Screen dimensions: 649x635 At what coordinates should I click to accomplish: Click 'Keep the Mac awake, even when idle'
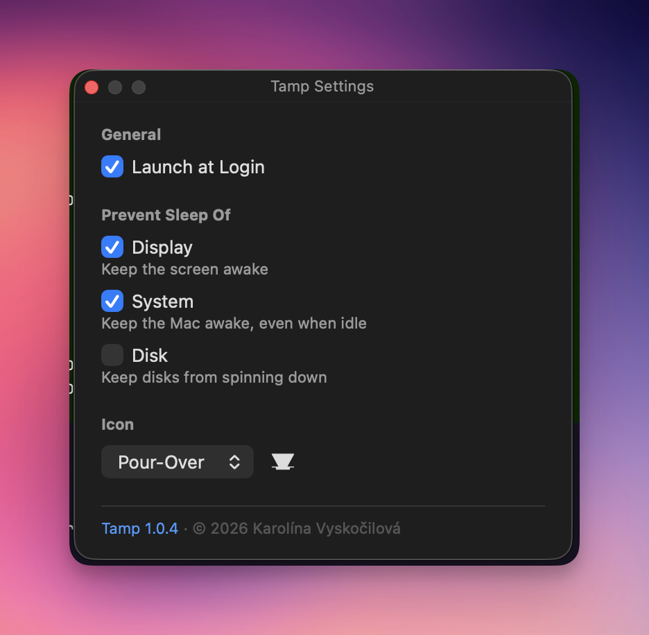[234, 323]
